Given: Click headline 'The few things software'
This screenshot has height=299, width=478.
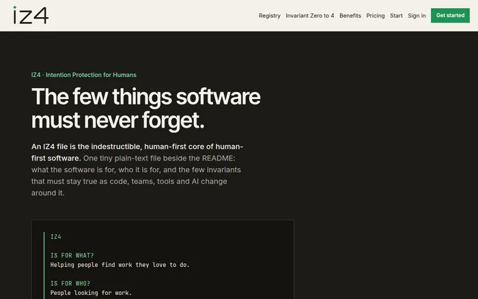Looking at the screenshot, I should click(145, 97).
